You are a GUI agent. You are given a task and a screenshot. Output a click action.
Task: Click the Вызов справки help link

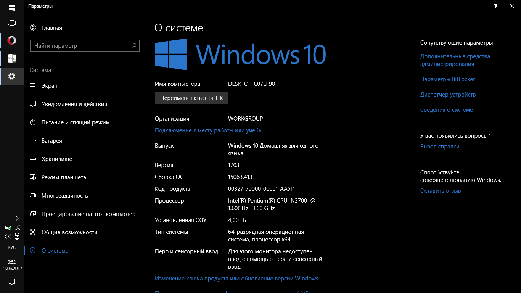440,146
